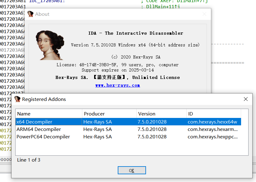Click Hex-Rays SA producer in x64 row

[98, 122]
